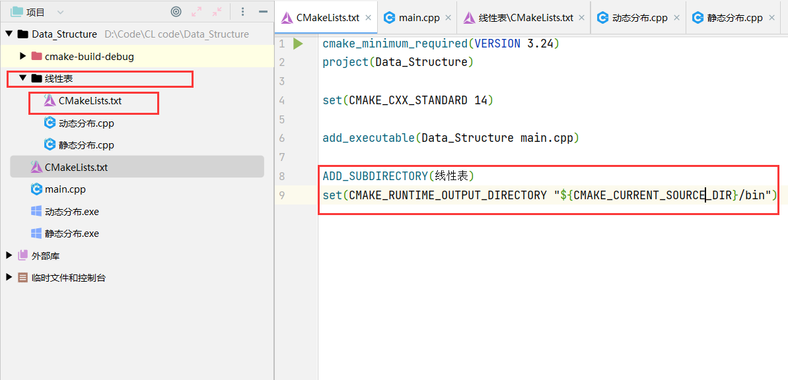Click green run arrow in editor gutter
The height and width of the screenshot is (380, 788).
(x=298, y=44)
